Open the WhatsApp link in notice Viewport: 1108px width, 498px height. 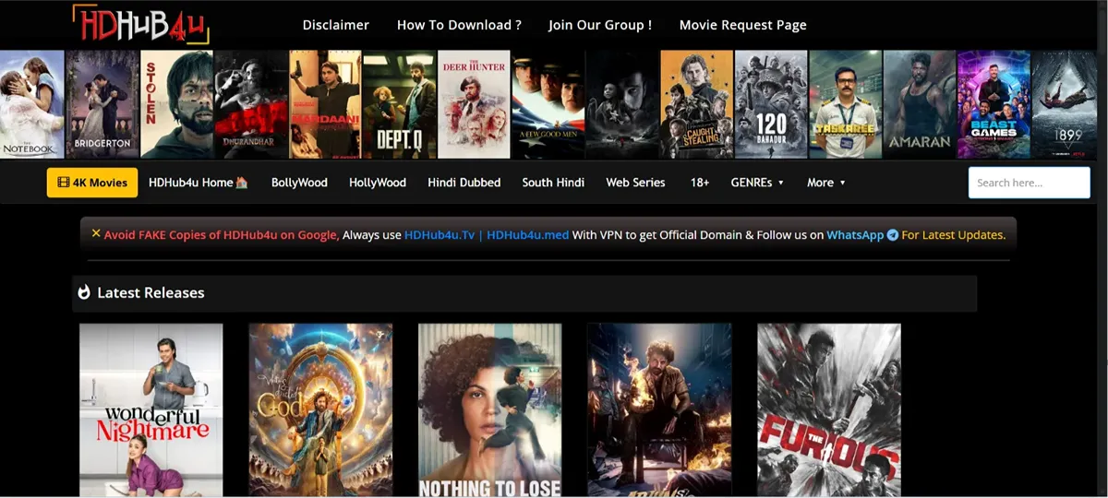coord(855,235)
